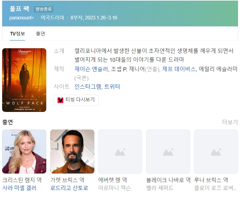This screenshot has height=199, width=242.
Task: Switch to the 출연 tab
Action: coord(40,34)
